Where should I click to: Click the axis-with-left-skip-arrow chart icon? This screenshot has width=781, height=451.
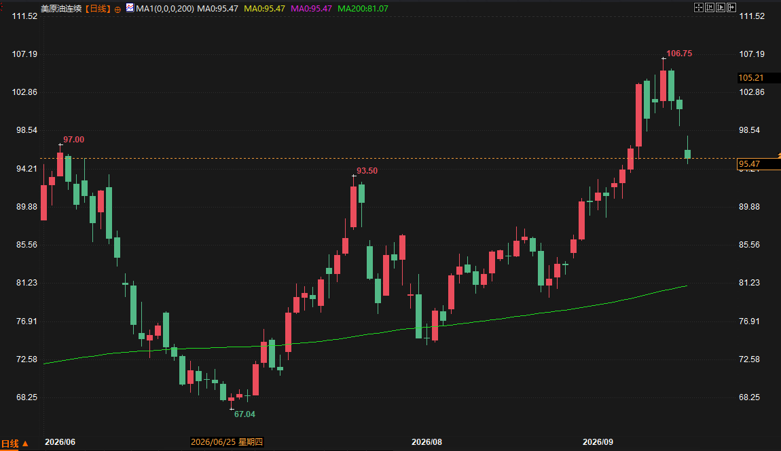[709, 7]
